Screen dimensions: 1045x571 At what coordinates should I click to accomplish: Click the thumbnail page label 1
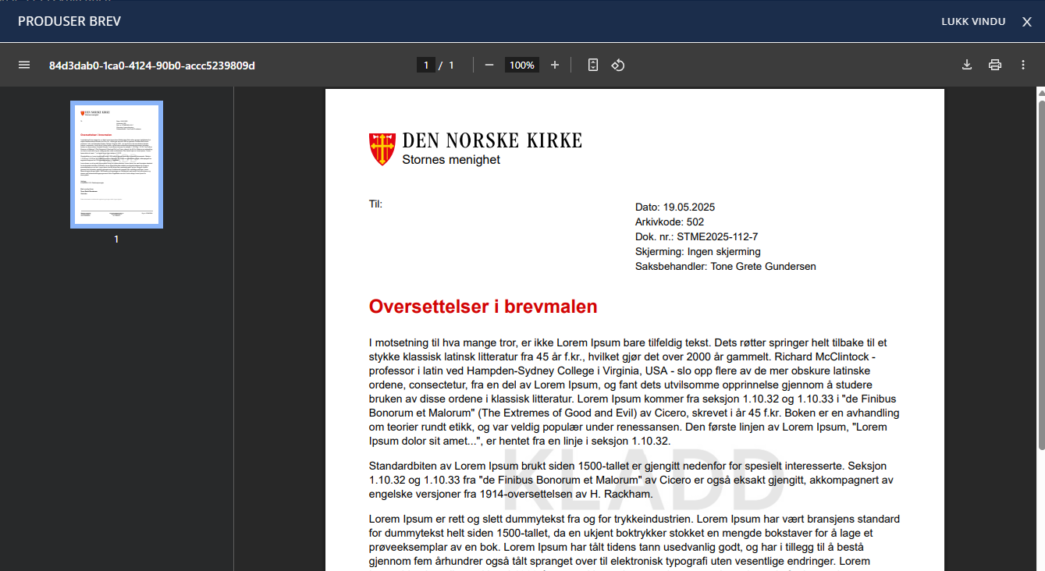tap(116, 239)
